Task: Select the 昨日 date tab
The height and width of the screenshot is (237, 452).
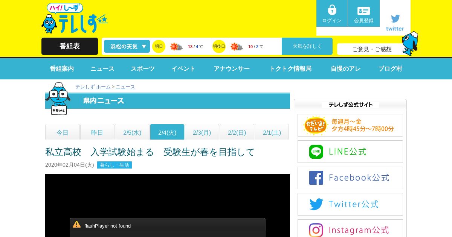Action: 97,132
